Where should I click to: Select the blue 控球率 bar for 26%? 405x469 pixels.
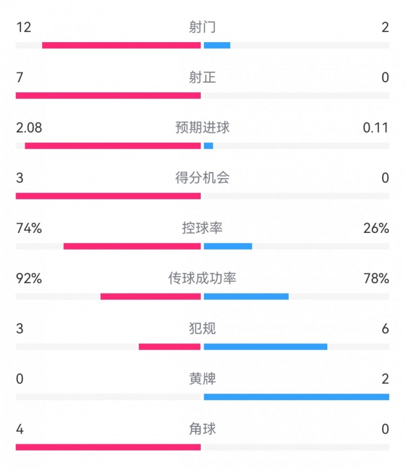(228, 246)
